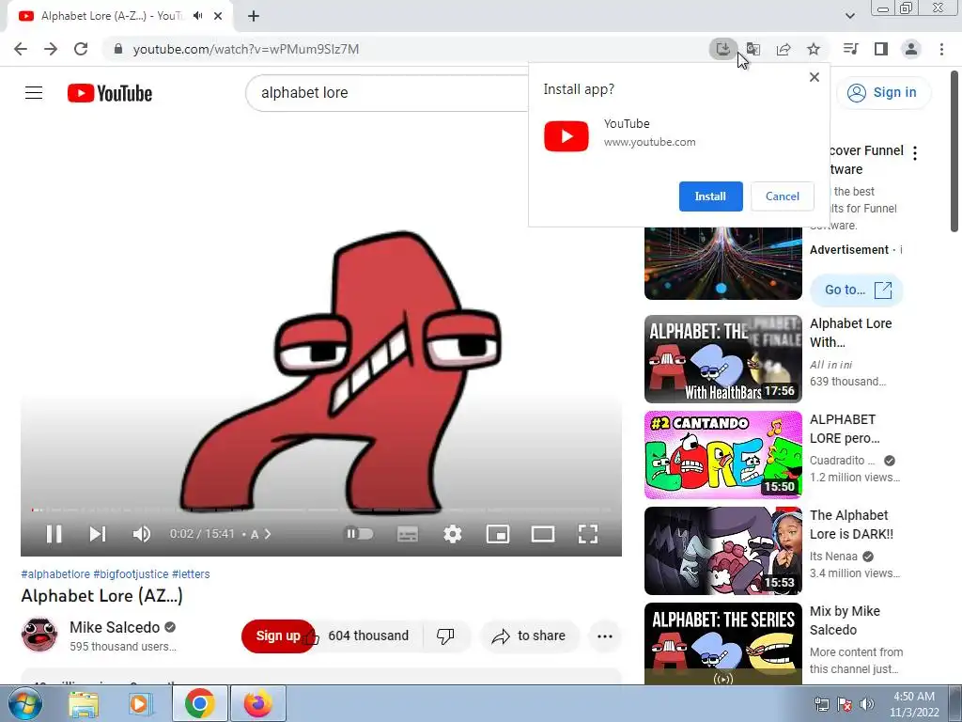
Task: Switch to theater mode
Action: point(542,534)
